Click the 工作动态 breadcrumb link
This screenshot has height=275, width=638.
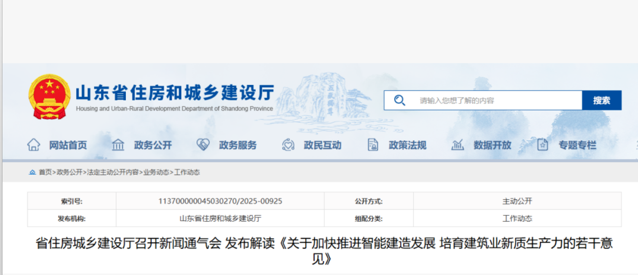click(187, 172)
